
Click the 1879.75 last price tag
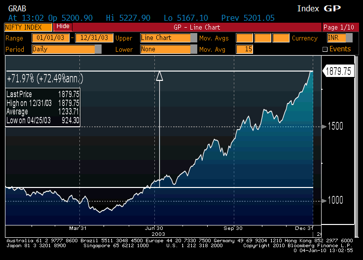(x=338, y=71)
